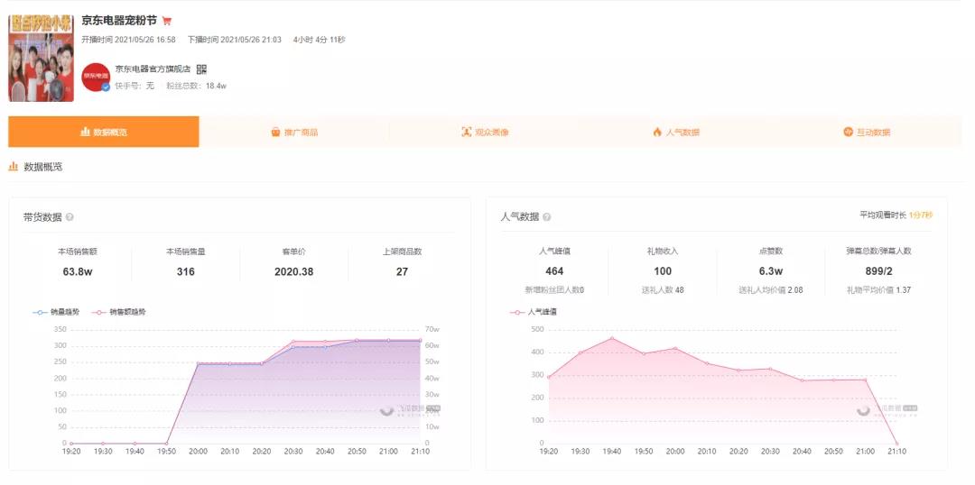
Task: Open the QR code icon next to 京东电器官方旗舰店
Action: click(200, 69)
